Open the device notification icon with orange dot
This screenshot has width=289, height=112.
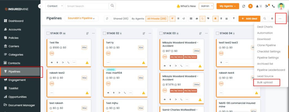click(x=267, y=6)
